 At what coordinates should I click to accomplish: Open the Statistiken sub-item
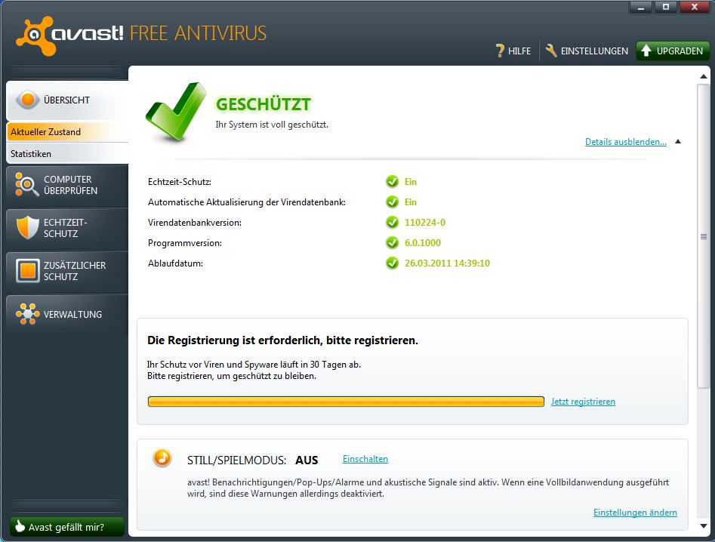(67, 154)
